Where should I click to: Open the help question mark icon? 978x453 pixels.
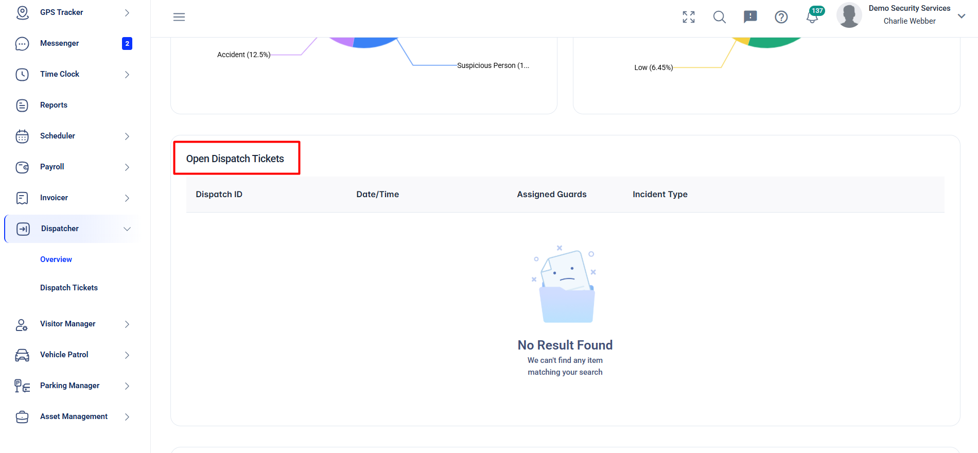coord(781,17)
